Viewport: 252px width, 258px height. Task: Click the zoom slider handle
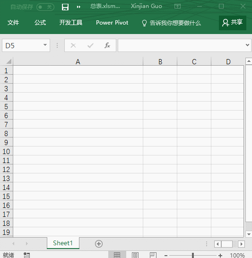193,255
